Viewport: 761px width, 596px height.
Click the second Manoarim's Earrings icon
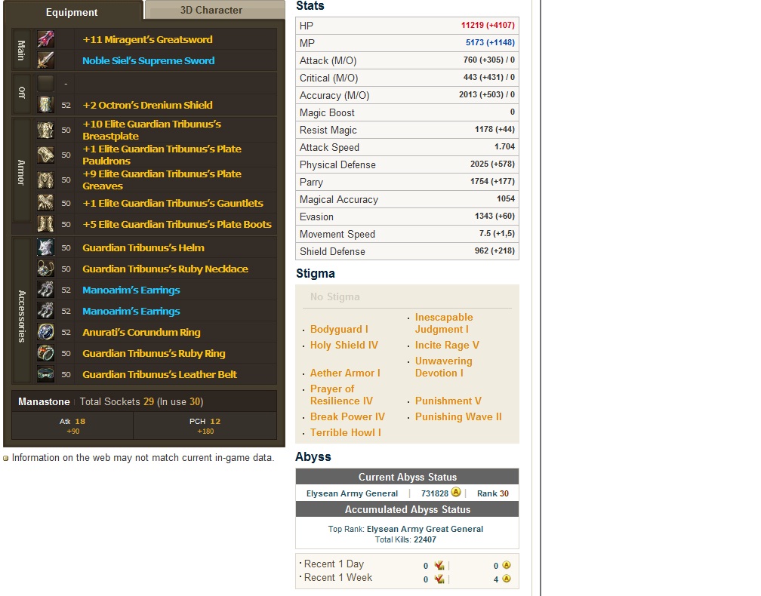(x=45, y=311)
